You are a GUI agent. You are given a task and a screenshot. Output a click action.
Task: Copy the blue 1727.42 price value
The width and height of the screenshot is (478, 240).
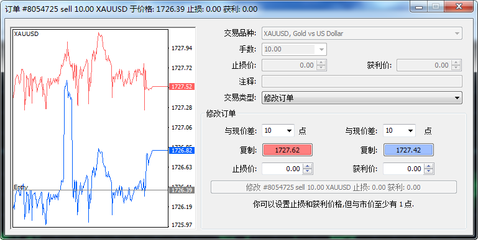coord(408,150)
